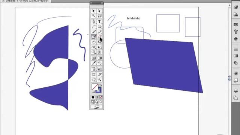
Task: Select the Blend tool
Action: pyautogui.click(x=99, y=63)
